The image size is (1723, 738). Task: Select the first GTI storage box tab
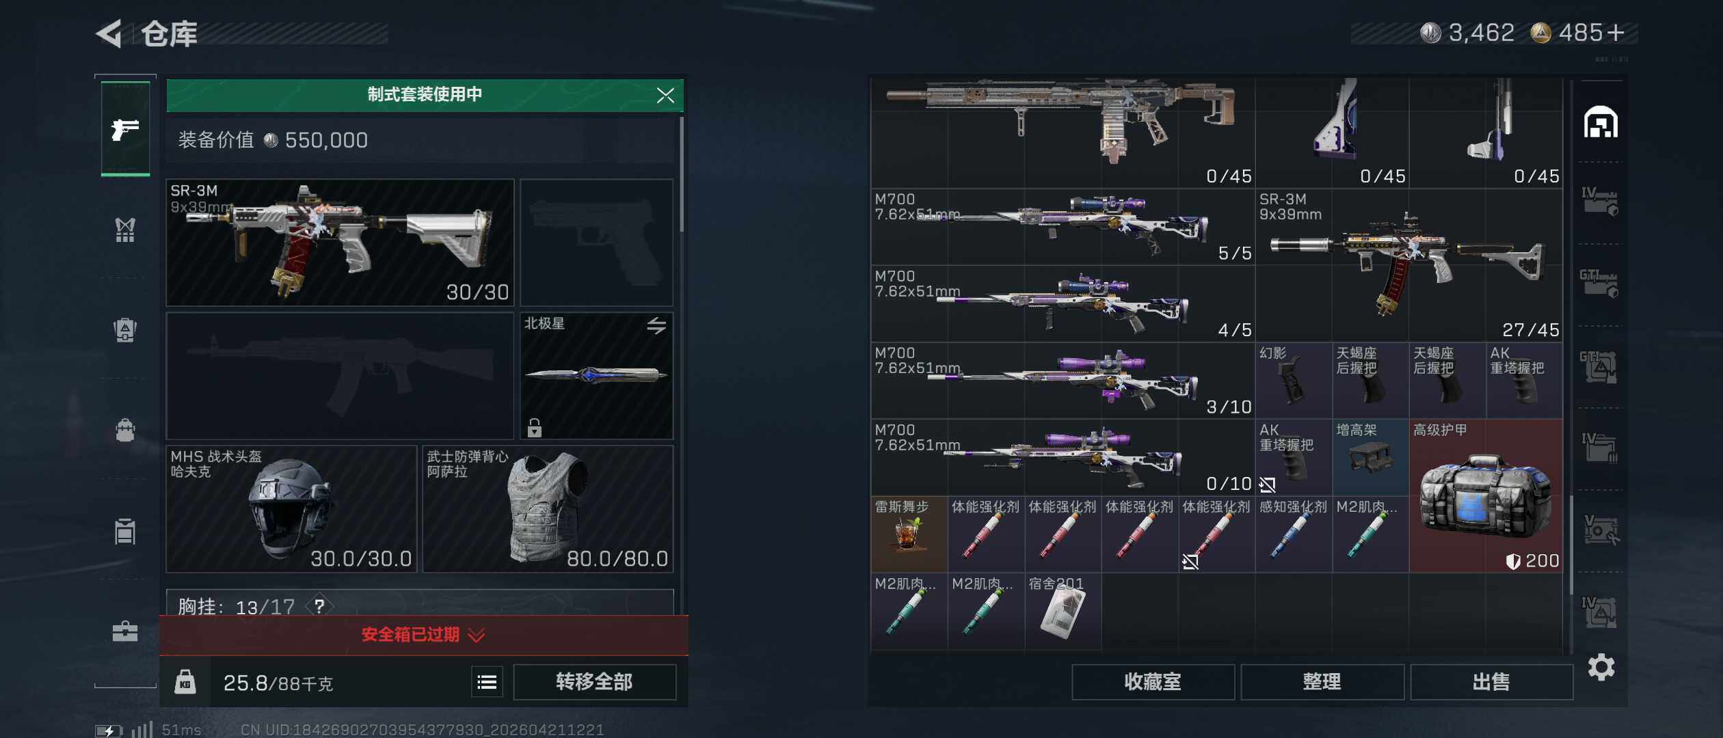click(x=1600, y=283)
